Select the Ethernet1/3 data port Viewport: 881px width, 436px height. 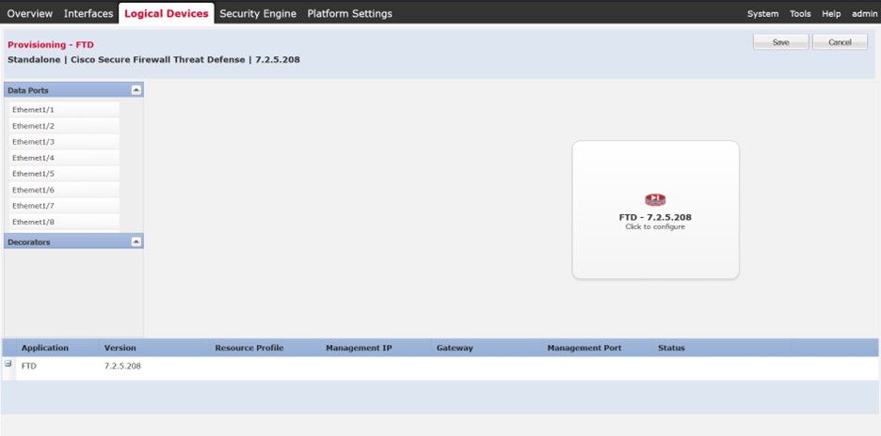(x=64, y=142)
